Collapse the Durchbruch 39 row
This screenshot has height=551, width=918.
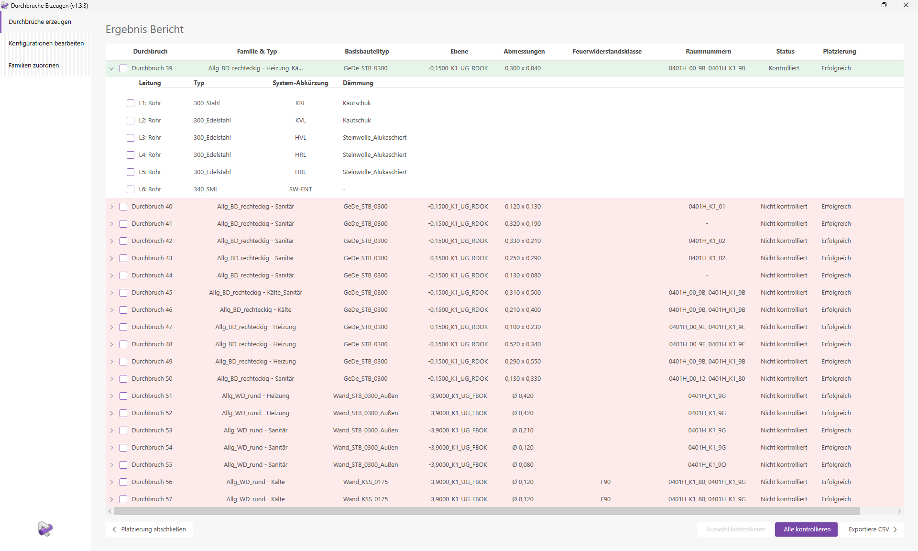click(111, 68)
